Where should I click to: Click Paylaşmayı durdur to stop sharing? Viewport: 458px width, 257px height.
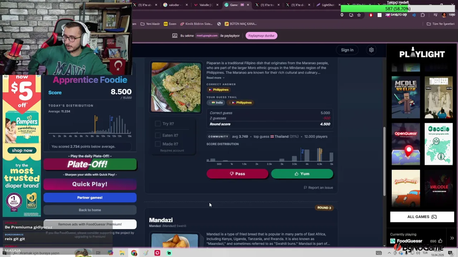(262, 36)
